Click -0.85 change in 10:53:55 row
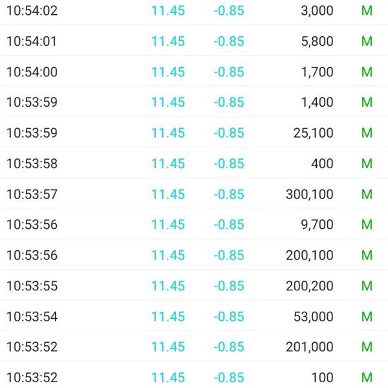The height and width of the screenshot is (388, 388). tap(229, 286)
